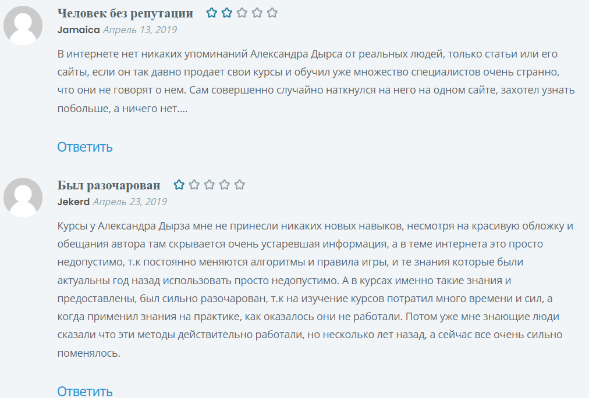Viewport: 589px width, 398px height.
Task: Click line starting 'актуальны год назад использовать'
Action: [x=284, y=280]
